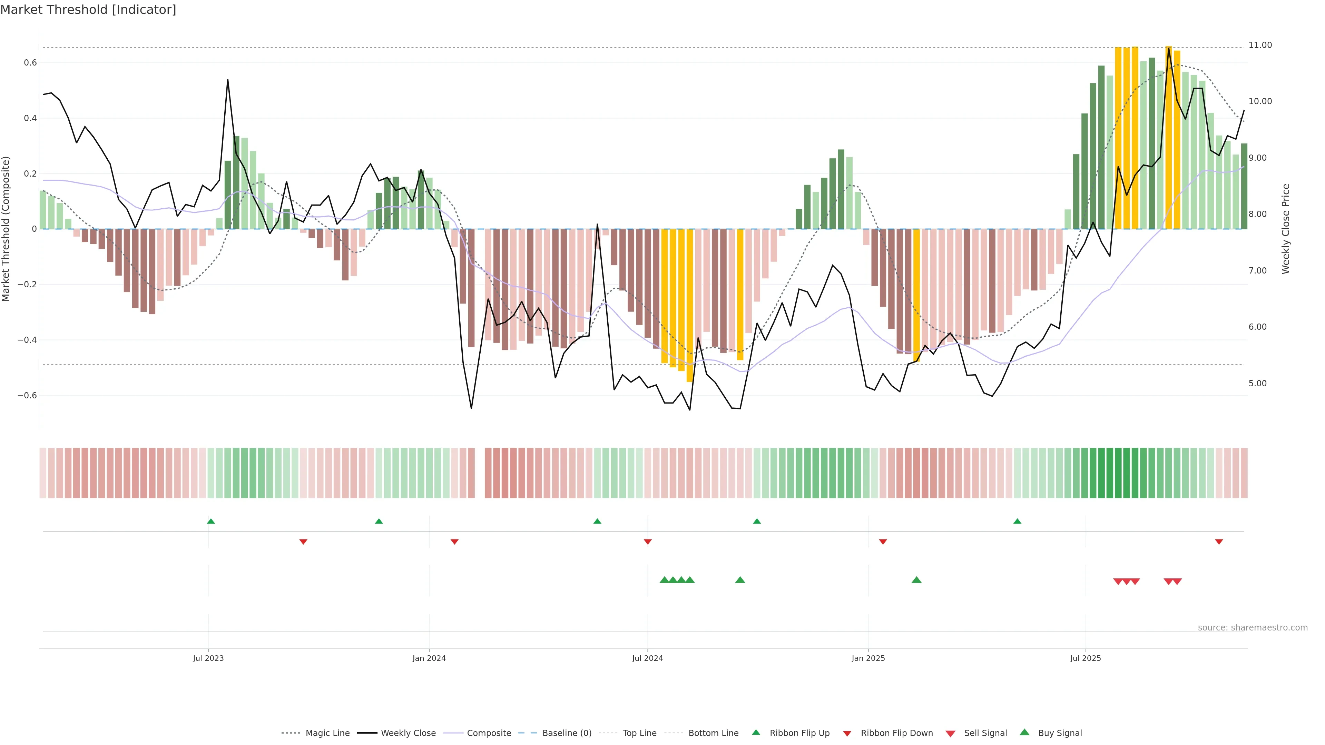Click the Jan 2024 x-axis label
Image resolution: width=1325 pixels, height=745 pixels.
point(429,658)
